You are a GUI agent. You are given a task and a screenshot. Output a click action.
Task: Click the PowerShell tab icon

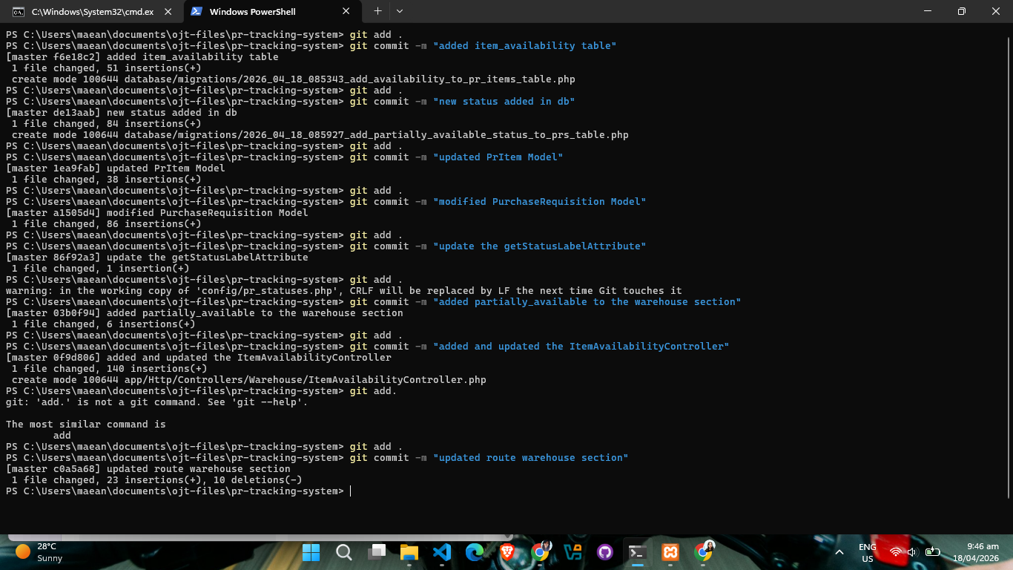pyautogui.click(x=196, y=12)
